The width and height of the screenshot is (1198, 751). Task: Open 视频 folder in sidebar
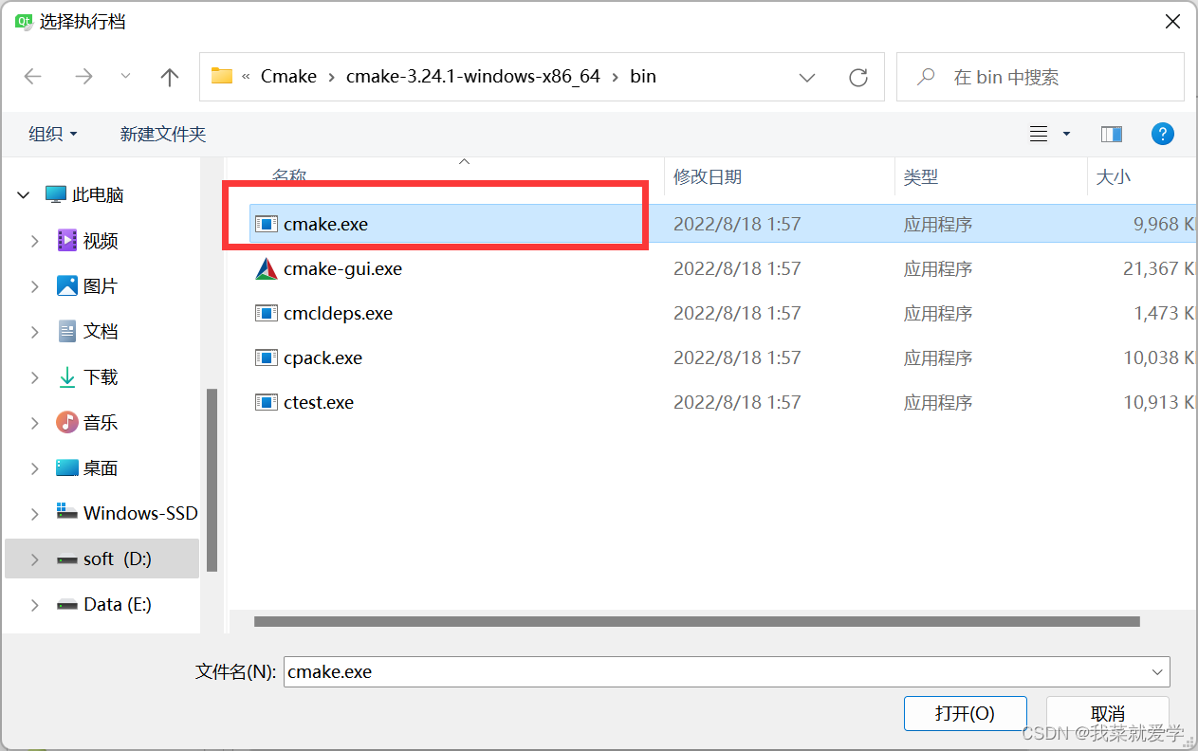(x=101, y=241)
